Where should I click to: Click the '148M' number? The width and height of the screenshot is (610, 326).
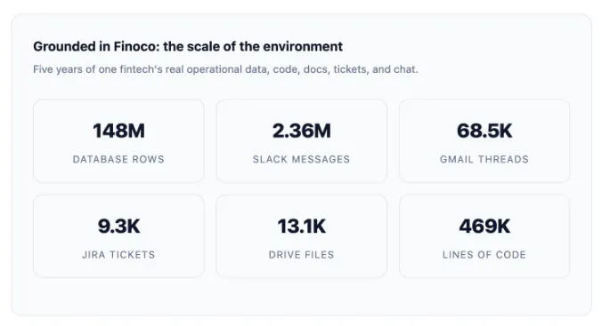pos(118,131)
